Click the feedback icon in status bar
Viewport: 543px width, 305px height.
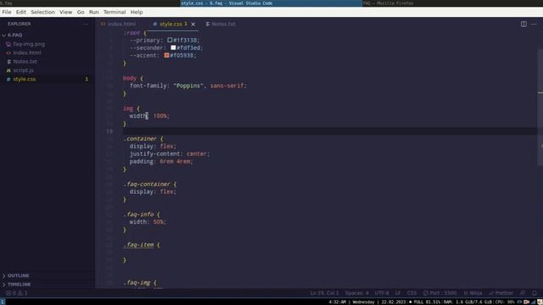click(x=523, y=293)
